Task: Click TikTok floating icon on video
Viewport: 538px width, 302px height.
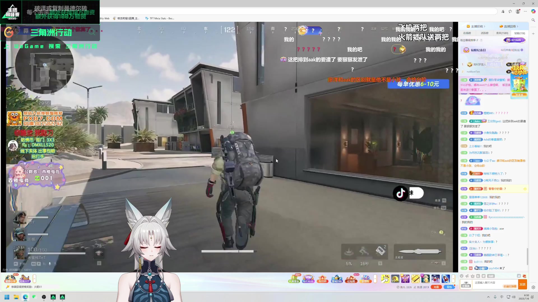Action: pos(400,193)
